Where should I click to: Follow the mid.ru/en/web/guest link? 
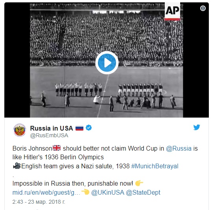46,192
